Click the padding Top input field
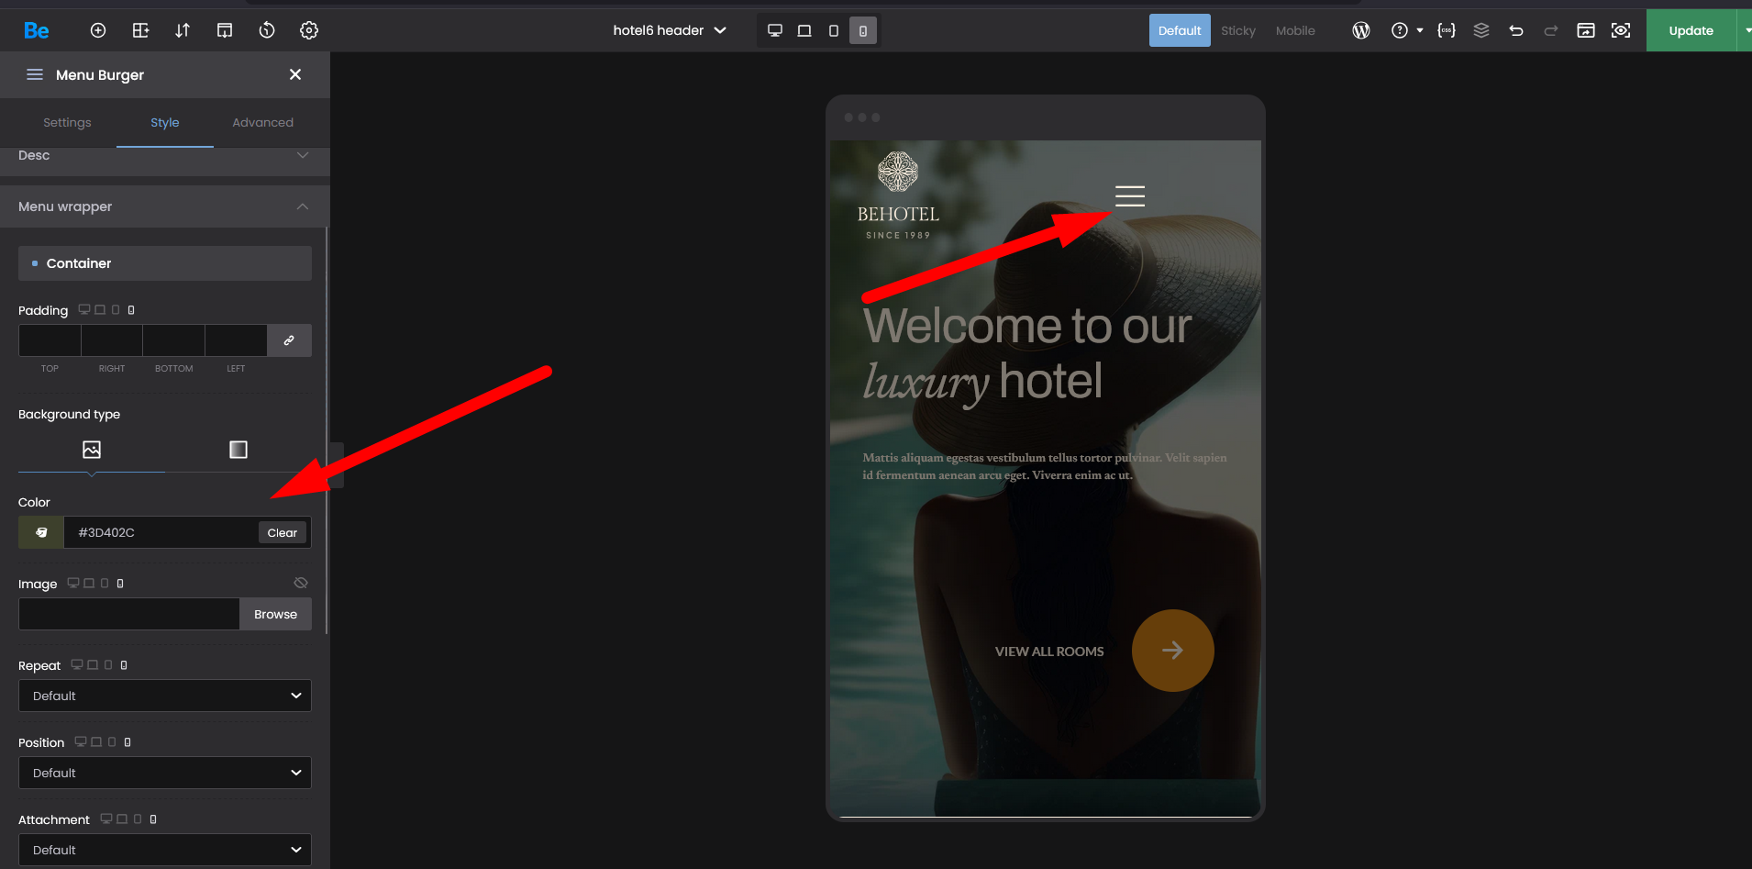 pos(50,340)
